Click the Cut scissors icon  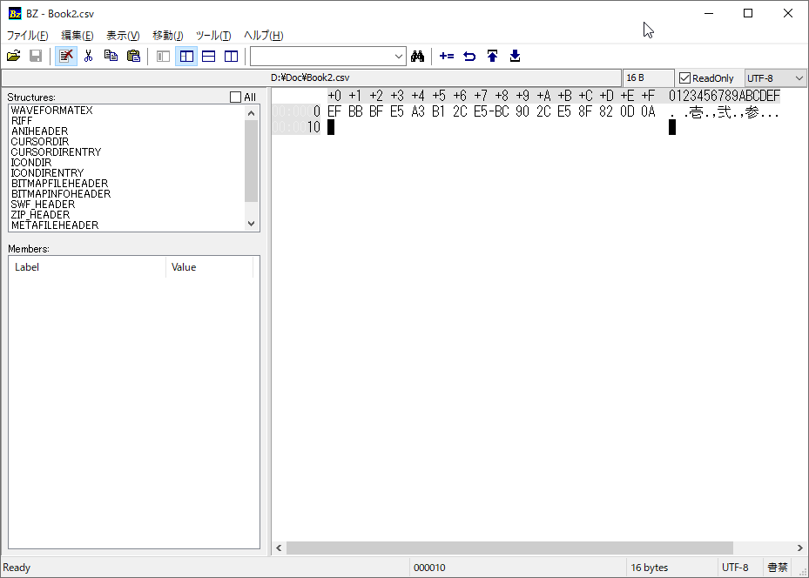(88, 56)
